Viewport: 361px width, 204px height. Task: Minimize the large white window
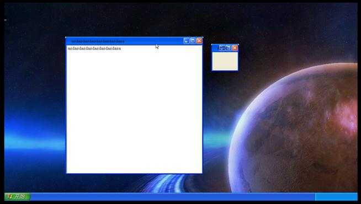click(186, 41)
